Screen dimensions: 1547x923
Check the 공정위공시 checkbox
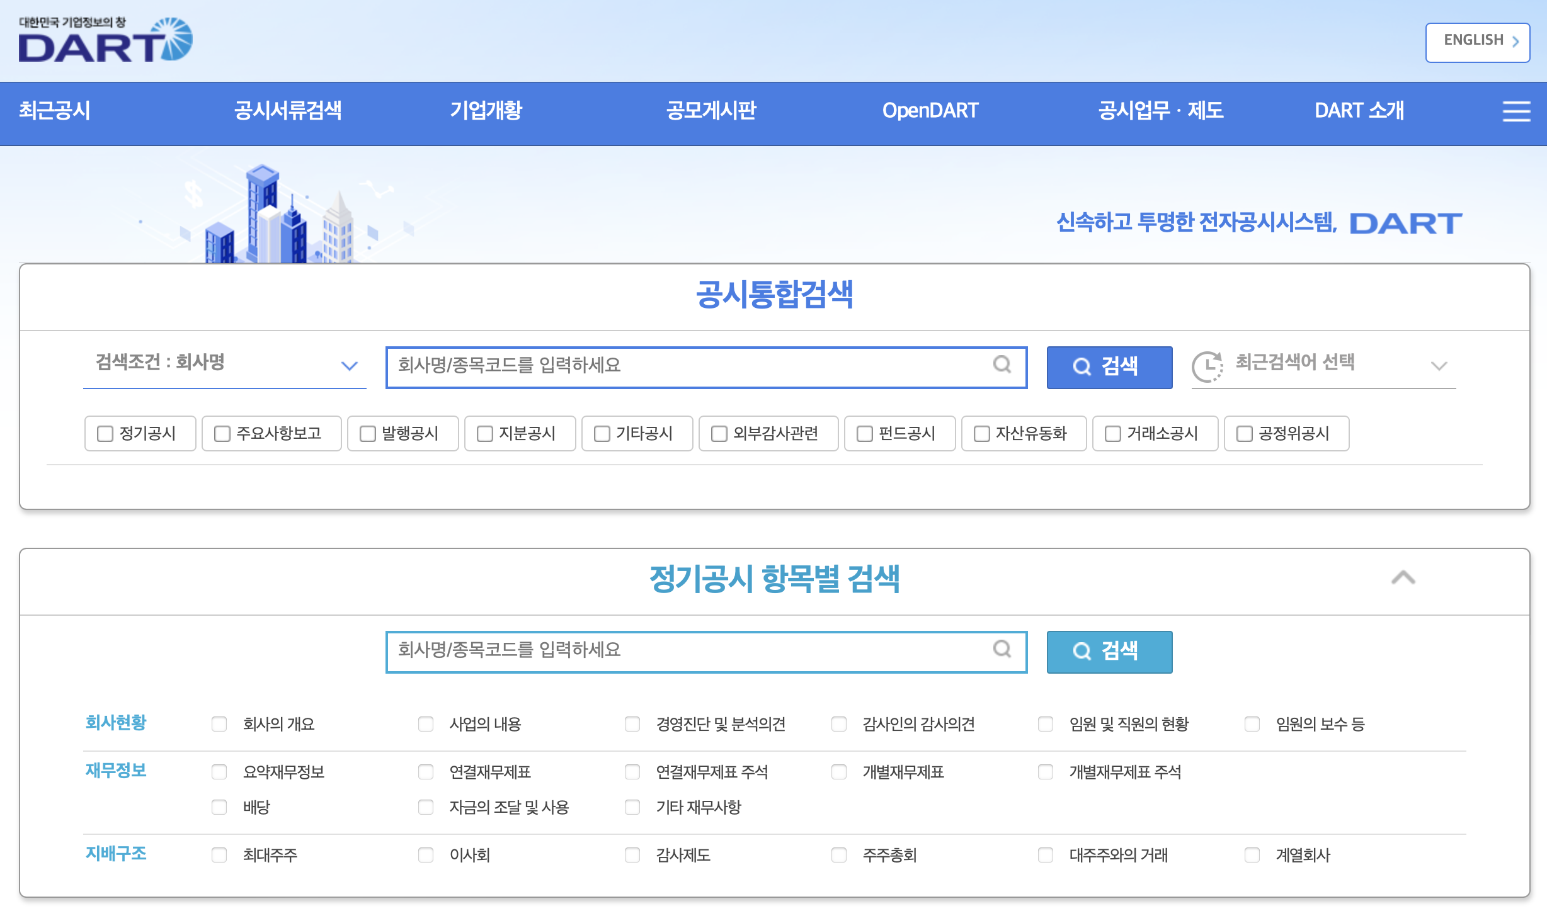click(x=1244, y=434)
